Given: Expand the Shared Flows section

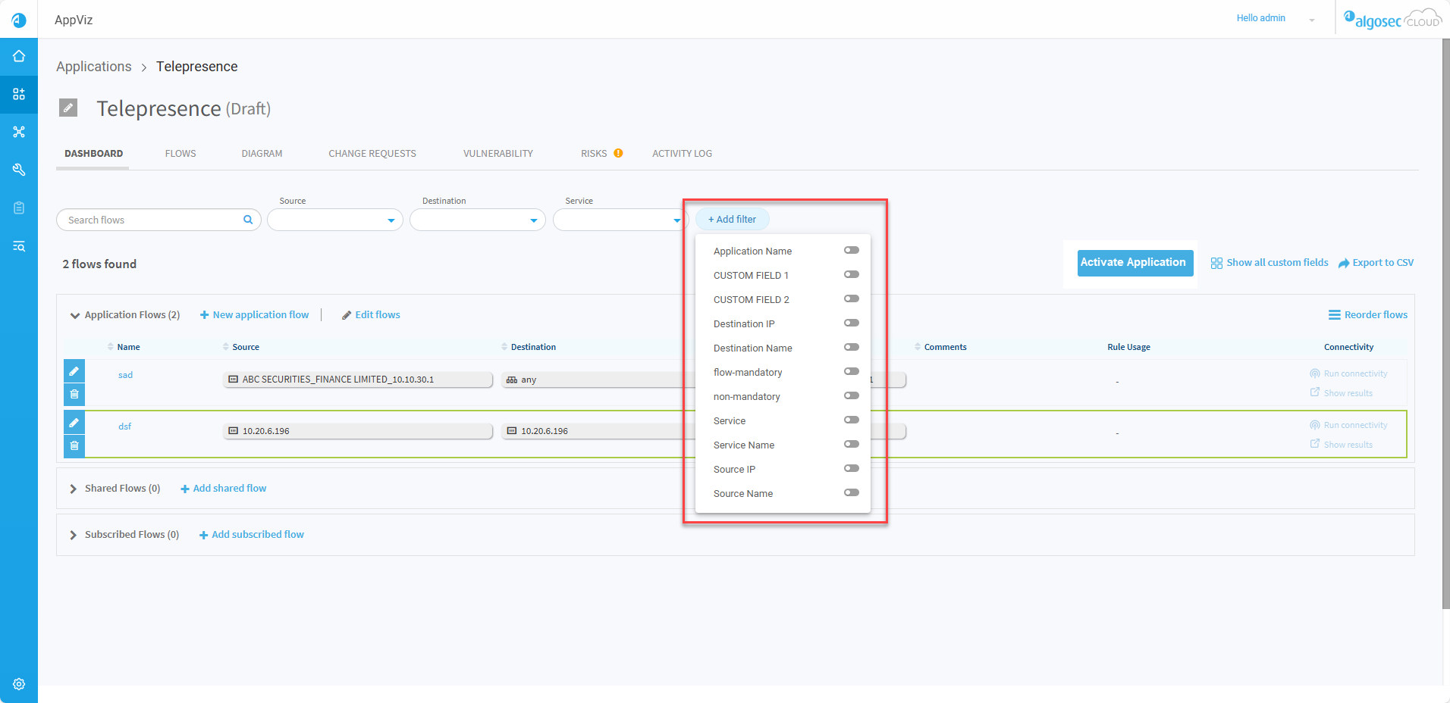Looking at the screenshot, I should pos(74,489).
